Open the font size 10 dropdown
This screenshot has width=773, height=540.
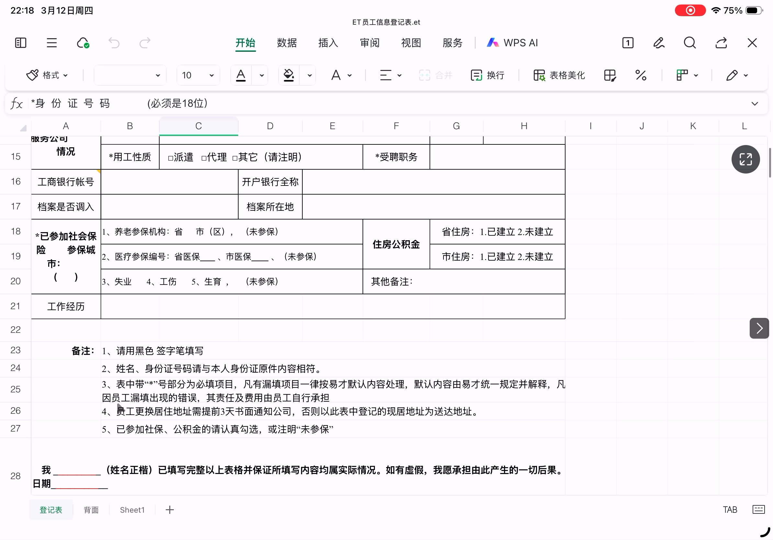point(198,75)
